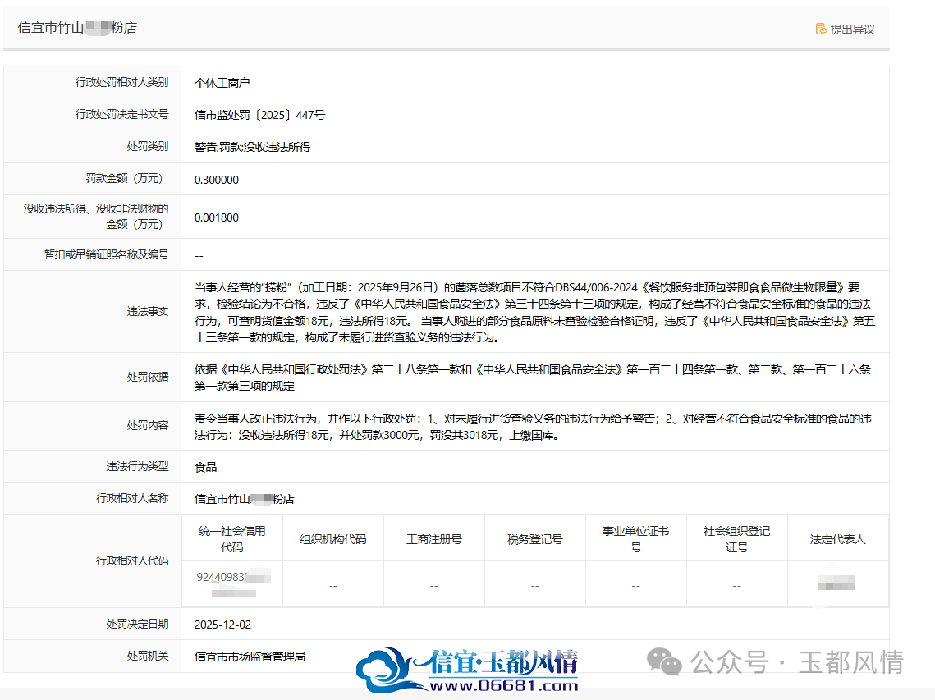Click the 处罚决定日期 label

pyautogui.click(x=137, y=625)
